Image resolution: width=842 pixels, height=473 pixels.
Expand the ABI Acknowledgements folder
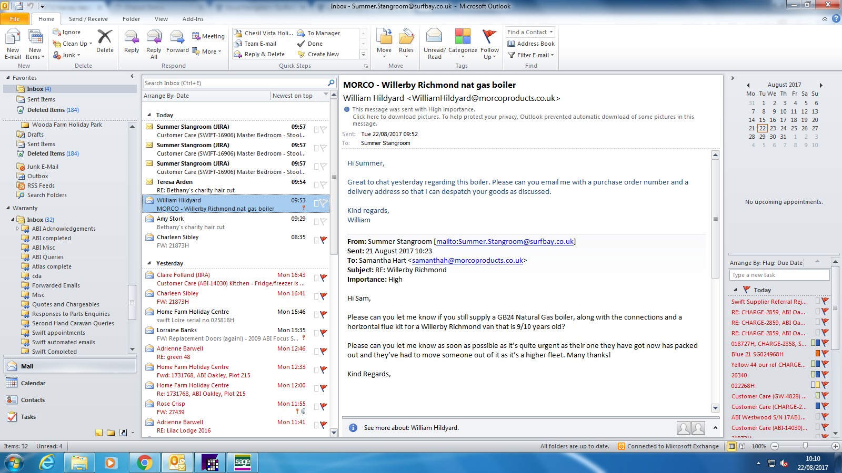pyautogui.click(x=18, y=229)
